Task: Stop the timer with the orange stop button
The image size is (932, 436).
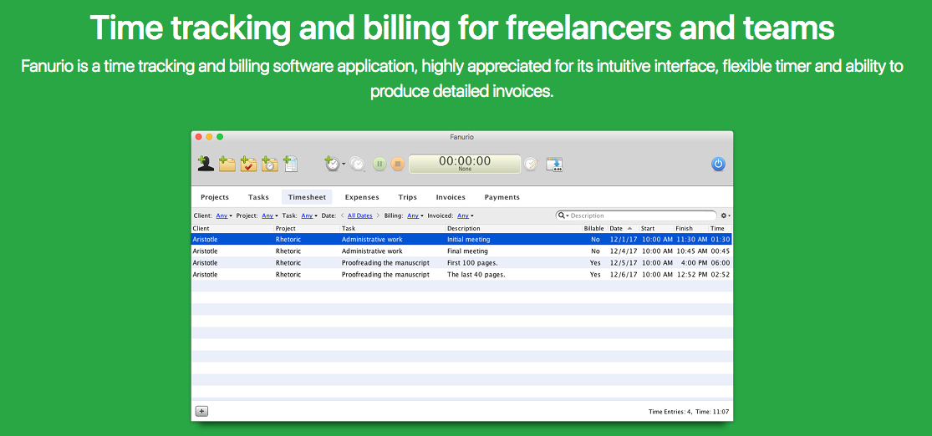Action: click(x=398, y=164)
